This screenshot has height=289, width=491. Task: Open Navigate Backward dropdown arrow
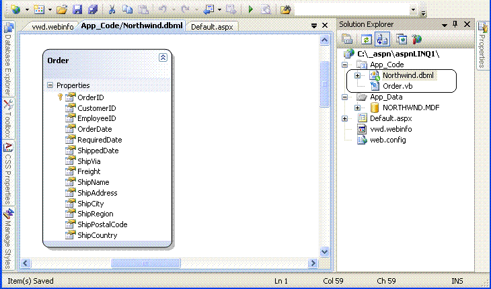click(x=219, y=10)
